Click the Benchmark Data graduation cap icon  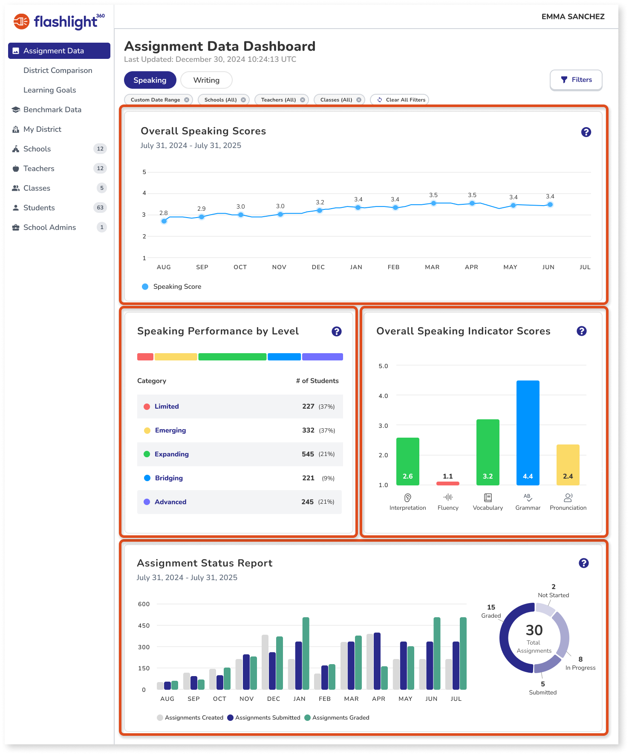click(16, 110)
